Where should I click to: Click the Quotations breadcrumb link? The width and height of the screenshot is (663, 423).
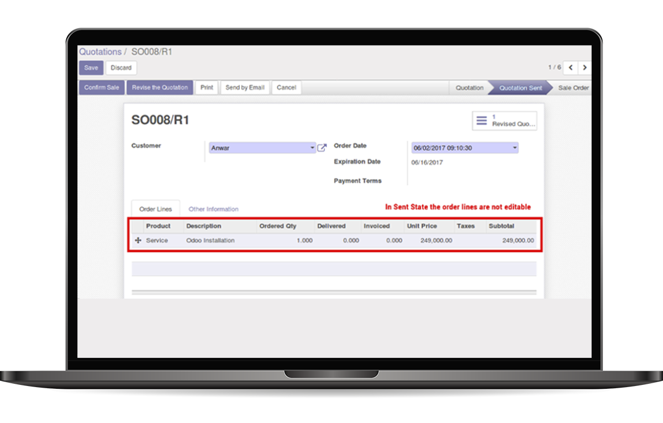(x=100, y=52)
